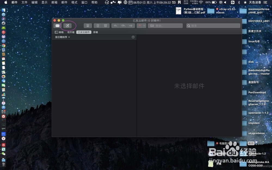
Task: Select the Python基础教程 PDF desktop file
Action: [x=191, y=11]
